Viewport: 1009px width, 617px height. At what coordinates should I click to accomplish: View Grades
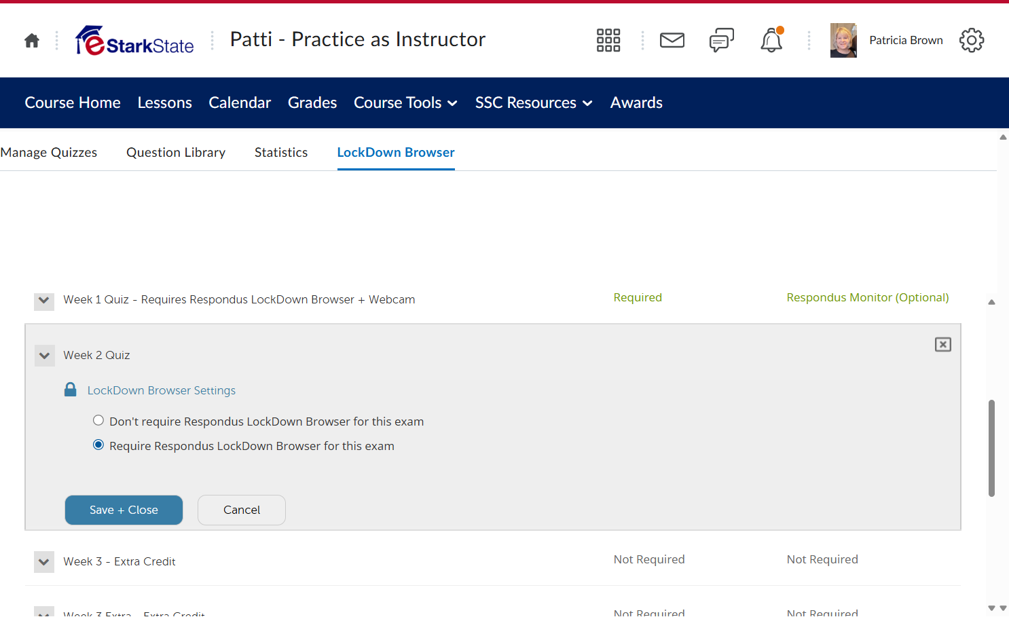pos(312,103)
